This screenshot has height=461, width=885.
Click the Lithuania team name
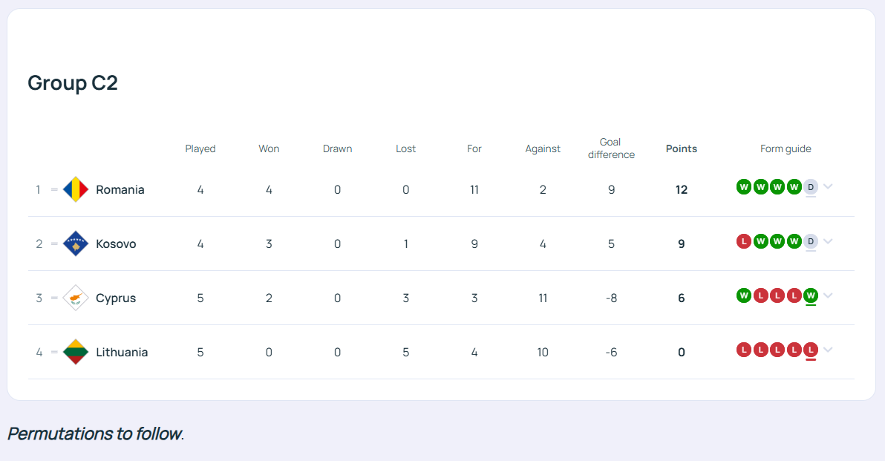[122, 353]
